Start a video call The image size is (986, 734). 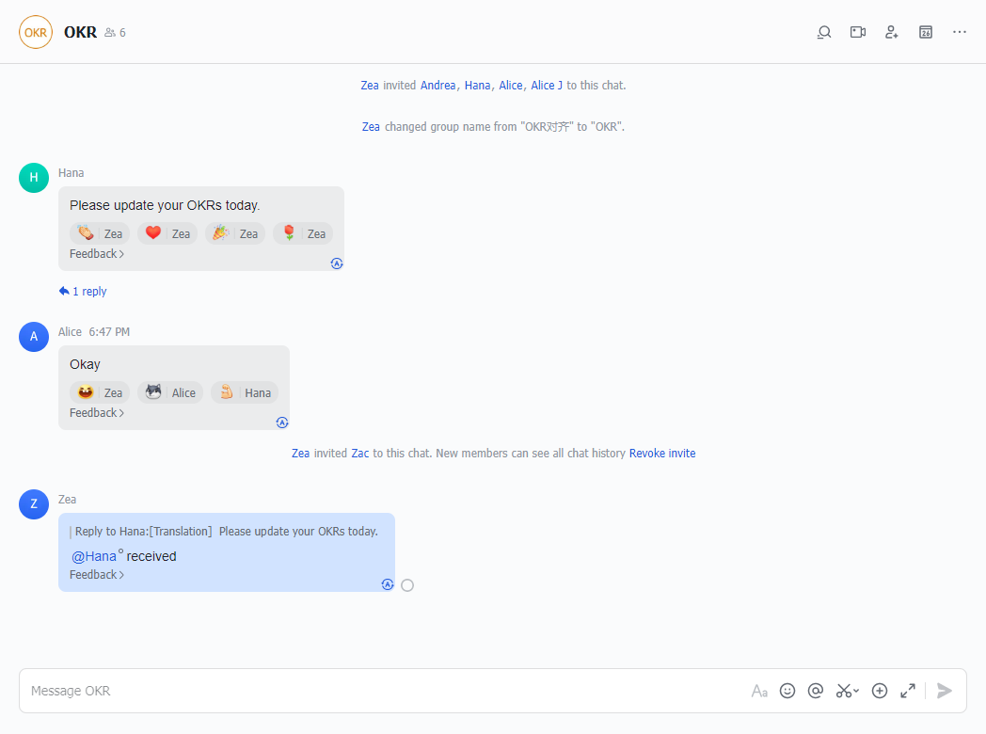pyautogui.click(x=857, y=31)
